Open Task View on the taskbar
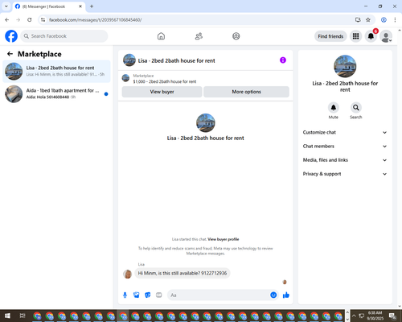 [x=23, y=316]
